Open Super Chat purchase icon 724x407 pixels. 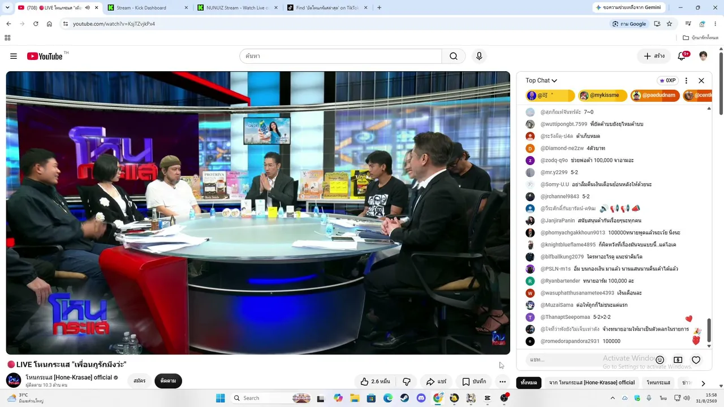point(678,360)
